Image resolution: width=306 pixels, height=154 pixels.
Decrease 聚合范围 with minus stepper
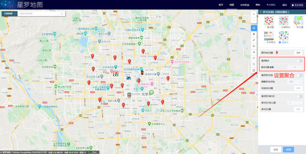(289, 67)
